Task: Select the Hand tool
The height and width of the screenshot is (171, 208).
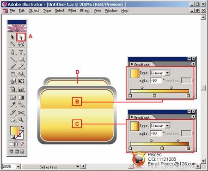Action: tap(13, 120)
